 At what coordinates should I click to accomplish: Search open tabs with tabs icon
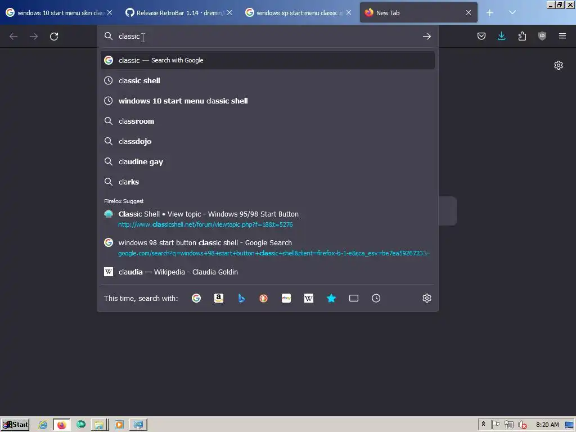click(x=353, y=298)
